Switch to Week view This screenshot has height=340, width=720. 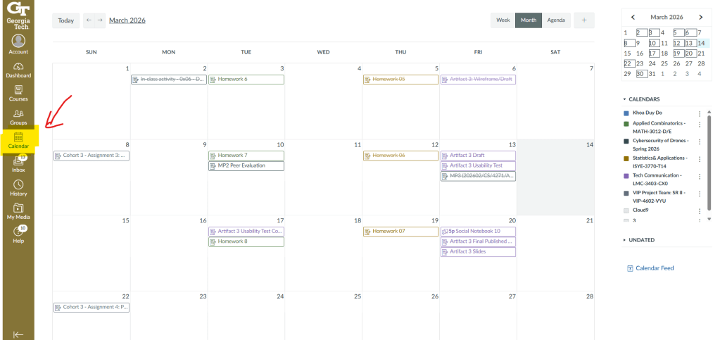click(503, 20)
